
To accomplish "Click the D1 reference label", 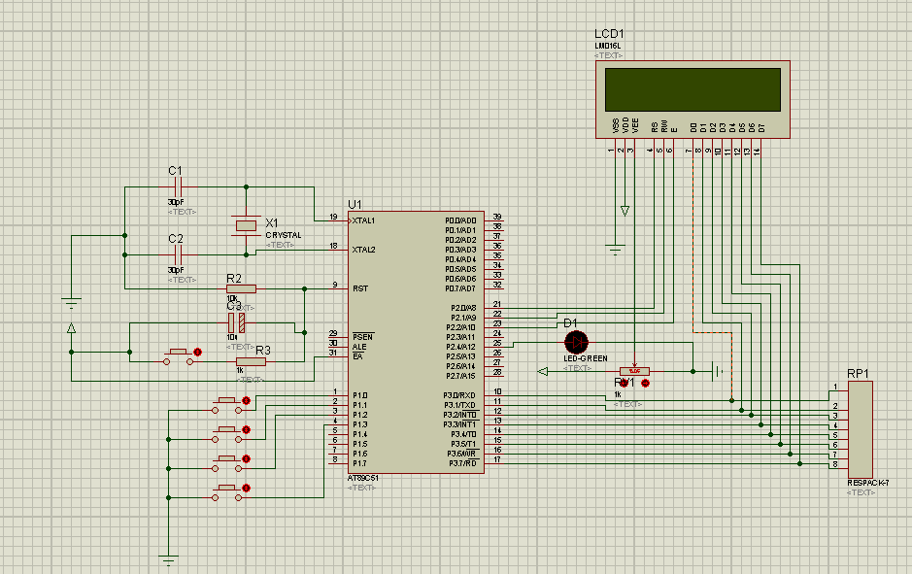I will [570, 323].
